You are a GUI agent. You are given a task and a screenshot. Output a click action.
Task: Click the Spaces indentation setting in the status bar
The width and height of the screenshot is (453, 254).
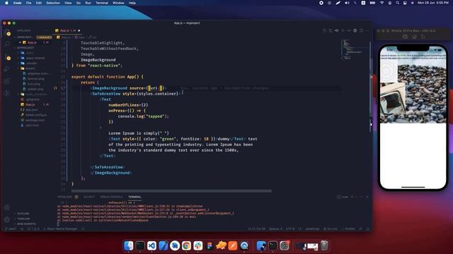tap(275, 229)
